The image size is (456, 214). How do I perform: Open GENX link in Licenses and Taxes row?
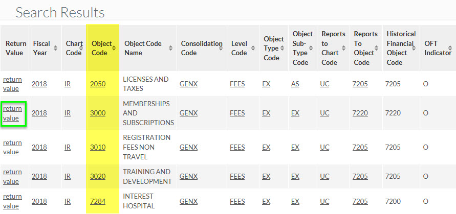click(188, 84)
